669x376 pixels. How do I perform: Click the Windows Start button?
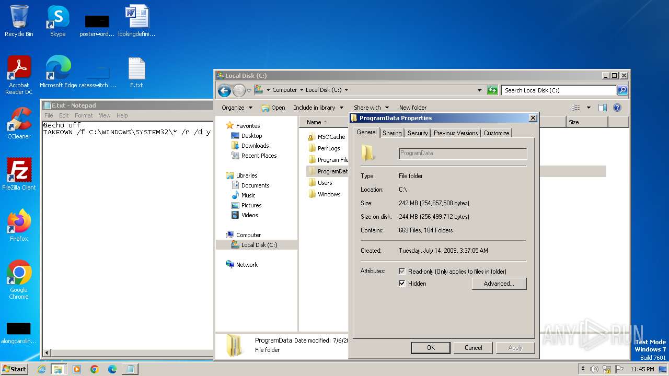click(14, 369)
